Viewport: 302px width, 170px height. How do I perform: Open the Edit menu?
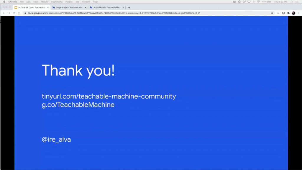click(28, 2)
